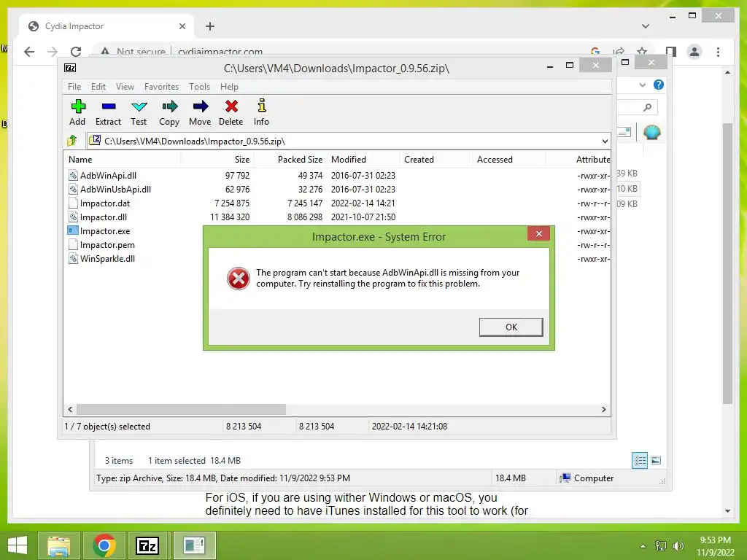Image resolution: width=747 pixels, height=560 pixels.
Task: Click the Add toolbar icon in 7-Zip
Action: [x=78, y=106]
